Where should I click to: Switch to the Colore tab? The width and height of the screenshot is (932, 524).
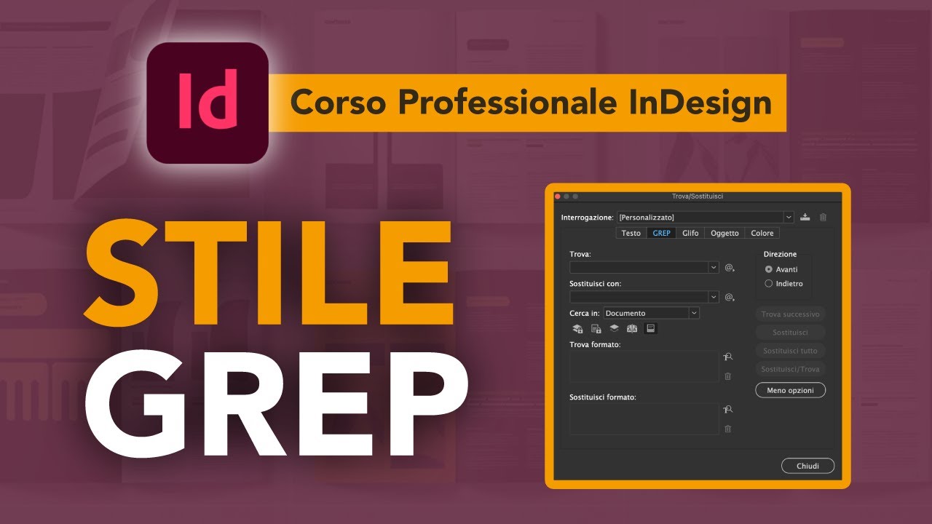(762, 233)
